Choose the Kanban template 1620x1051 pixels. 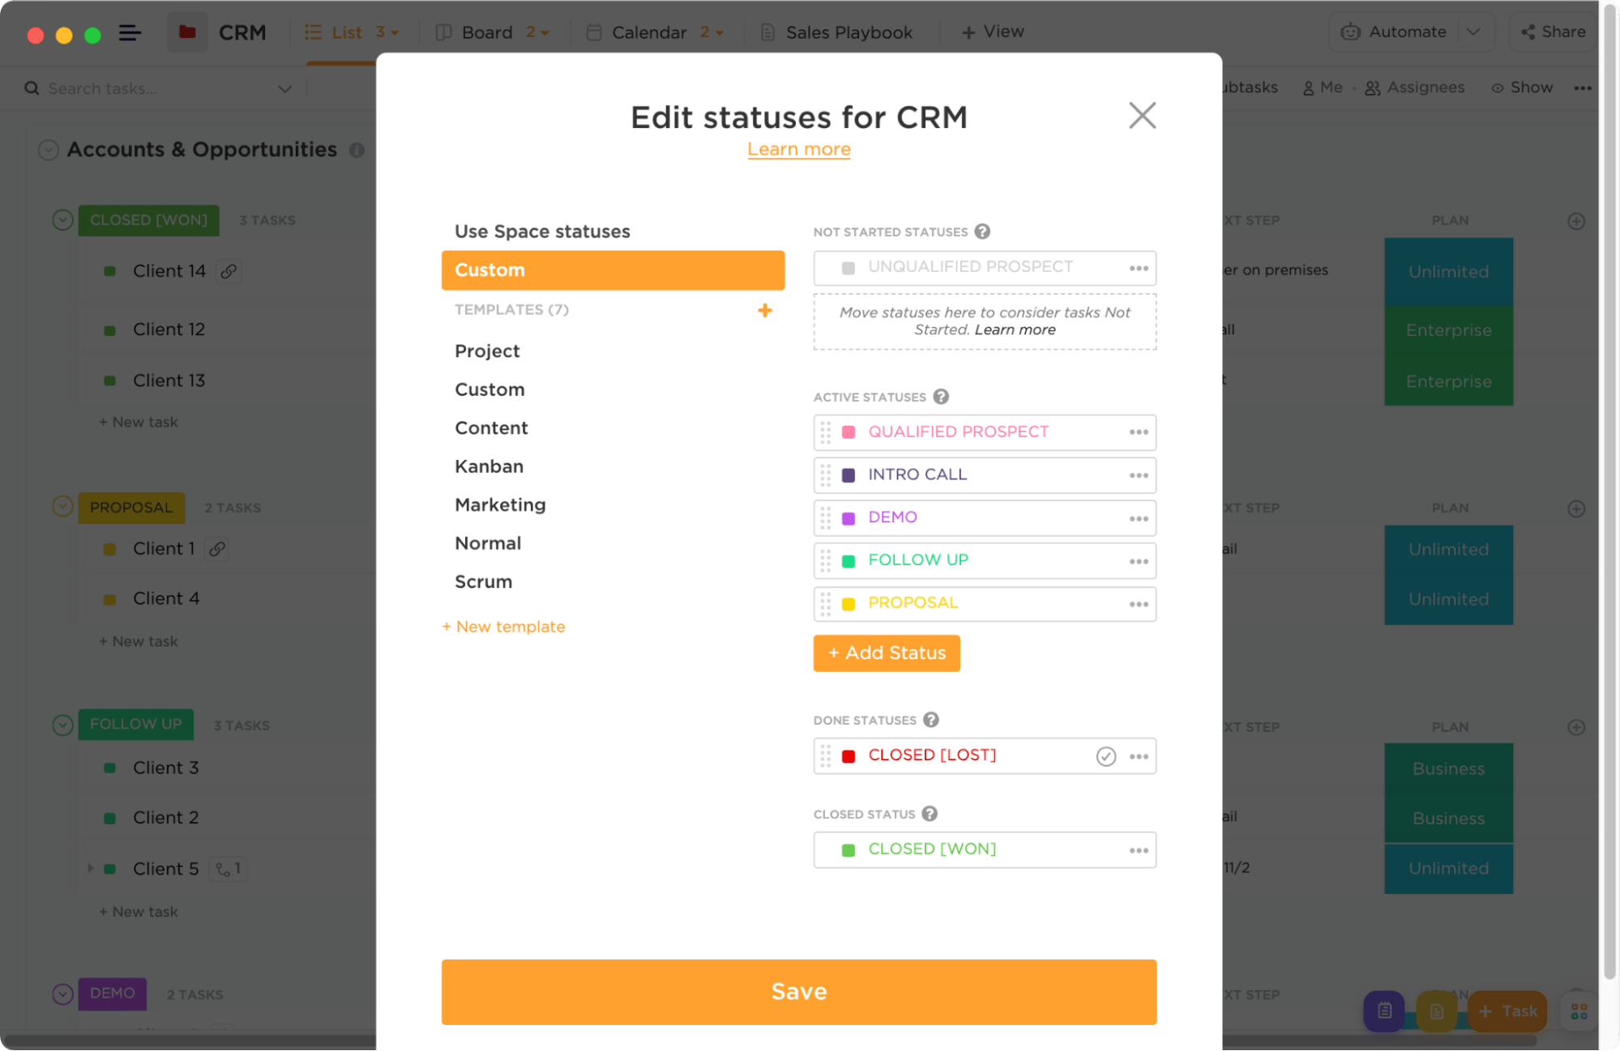(489, 466)
